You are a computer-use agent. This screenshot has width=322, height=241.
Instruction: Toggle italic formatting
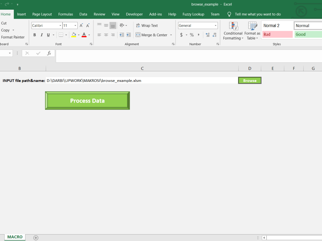(41, 35)
